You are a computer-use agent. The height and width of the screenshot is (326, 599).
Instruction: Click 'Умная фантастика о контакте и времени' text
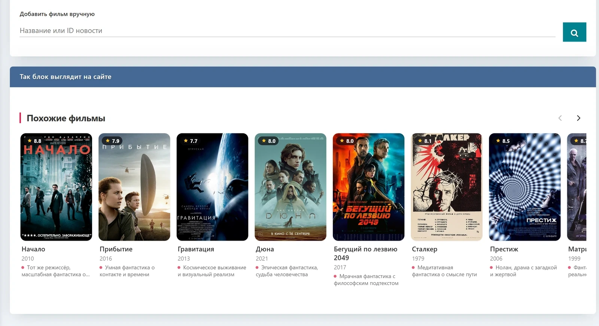(x=127, y=271)
